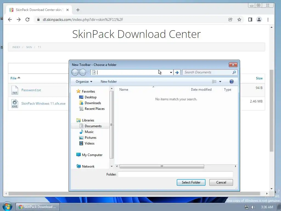Select Recent Places in navigation pane

(95, 109)
